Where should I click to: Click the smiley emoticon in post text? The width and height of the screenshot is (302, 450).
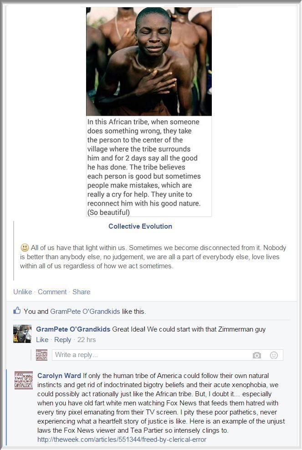(25, 247)
